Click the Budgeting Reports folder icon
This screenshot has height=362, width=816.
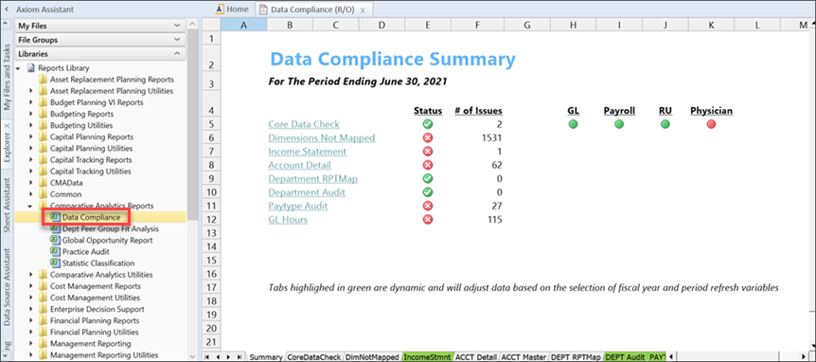(43, 114)
